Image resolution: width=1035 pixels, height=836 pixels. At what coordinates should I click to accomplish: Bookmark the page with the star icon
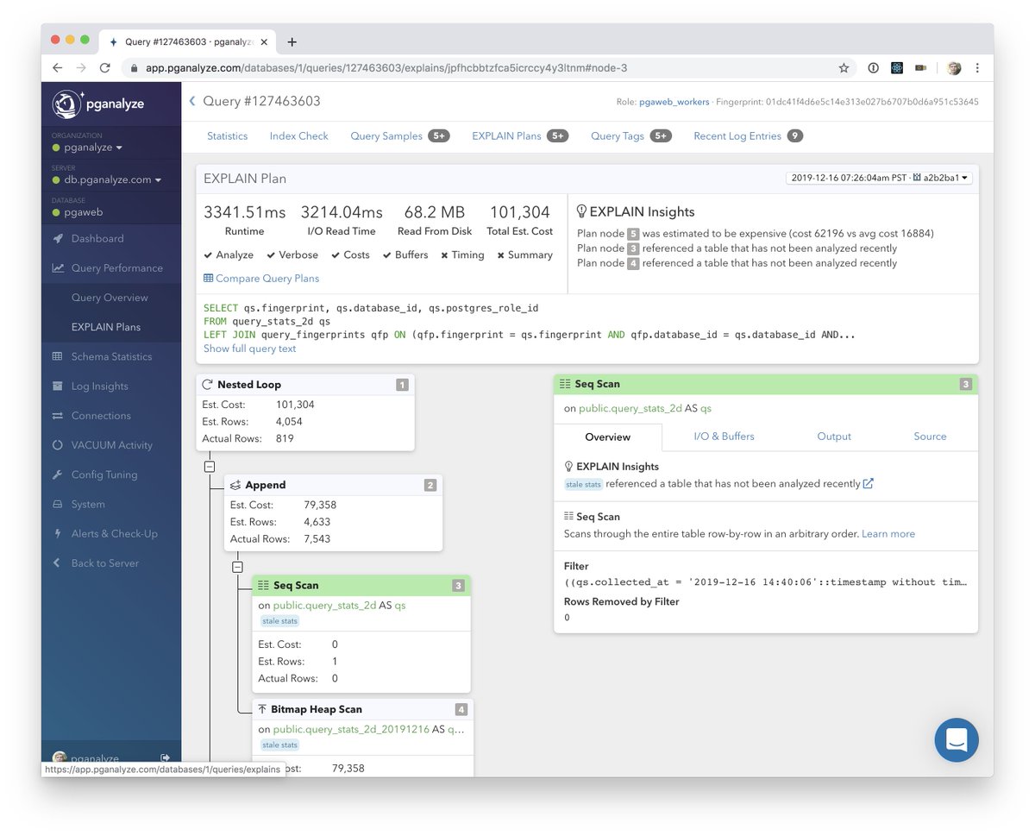[844, 67]
